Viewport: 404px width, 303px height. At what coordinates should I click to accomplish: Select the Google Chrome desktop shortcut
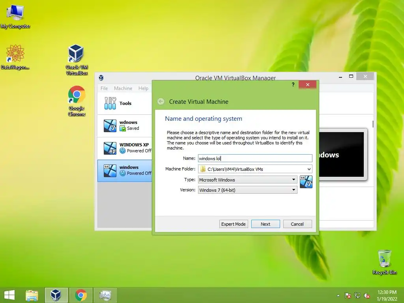[x=77, y=101]
